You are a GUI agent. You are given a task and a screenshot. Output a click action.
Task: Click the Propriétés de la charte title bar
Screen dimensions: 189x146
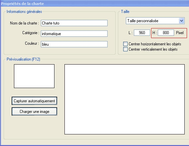point(94,3)
